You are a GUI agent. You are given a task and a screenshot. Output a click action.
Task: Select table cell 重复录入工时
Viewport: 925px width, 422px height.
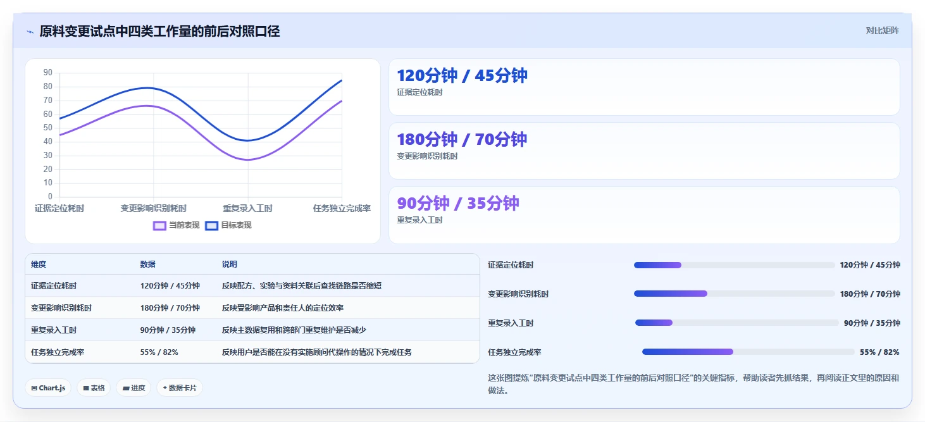point(54,330)
